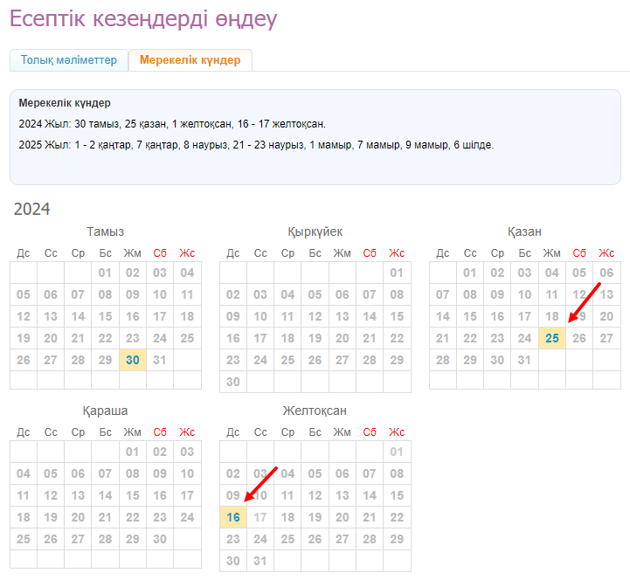Select day 15 in Қараша calendar
Viewport: 630px width, 580px height.
(133, 495)
